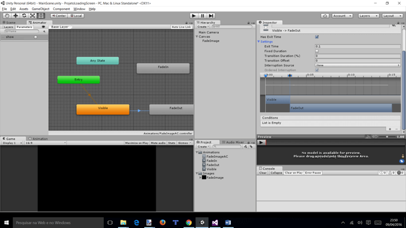
Task: Open the File menu
Action: [x=5, y=9]
